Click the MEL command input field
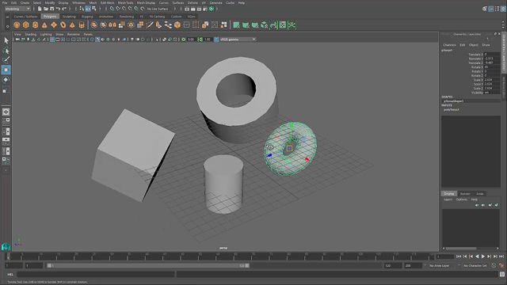Viewport: 507px width, 285px height. [96, 275]
